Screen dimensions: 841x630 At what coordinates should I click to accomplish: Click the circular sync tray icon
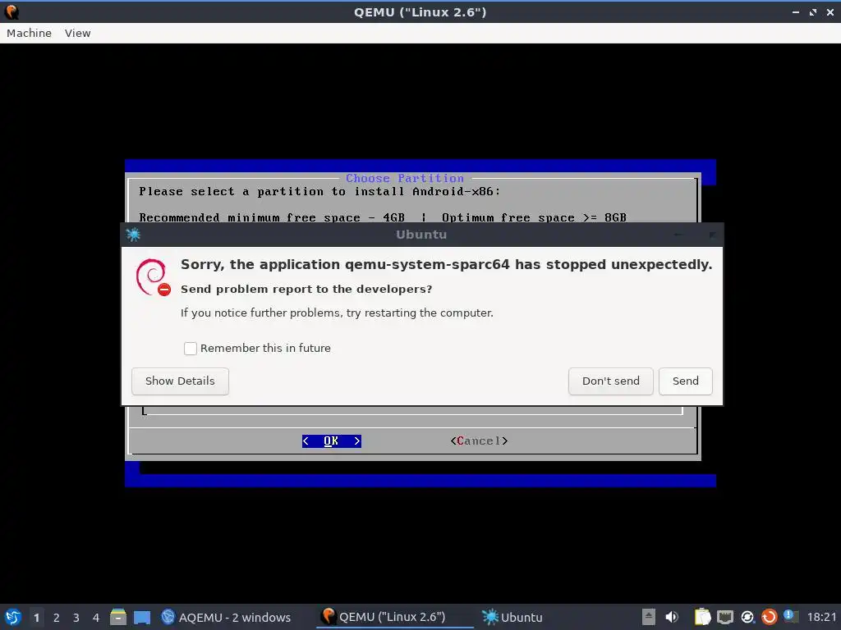pyautogui.click(x=747, y=617)
